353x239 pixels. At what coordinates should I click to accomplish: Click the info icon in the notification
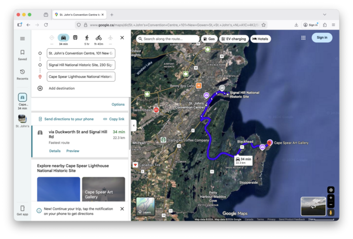[x=39, y=211]
